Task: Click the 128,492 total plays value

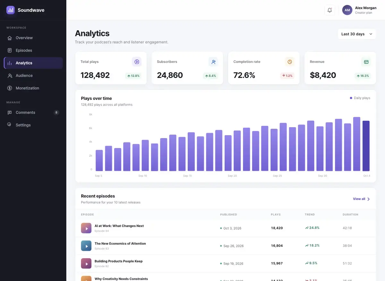Action: (x=95, y=75)
